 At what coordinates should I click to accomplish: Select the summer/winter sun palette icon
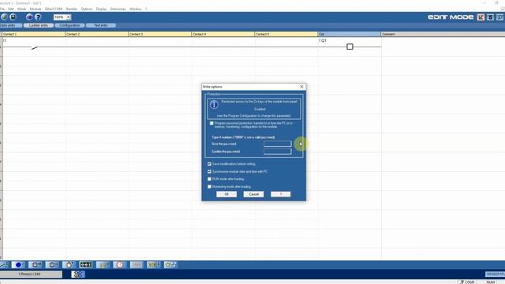point(170,264)
